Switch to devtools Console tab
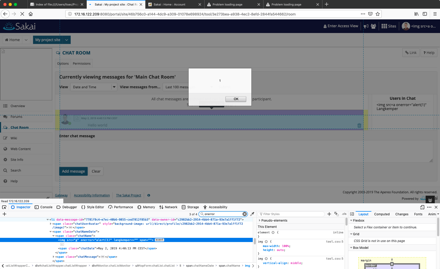This screenshot has height=269, width=440. [x=43, y=207]
